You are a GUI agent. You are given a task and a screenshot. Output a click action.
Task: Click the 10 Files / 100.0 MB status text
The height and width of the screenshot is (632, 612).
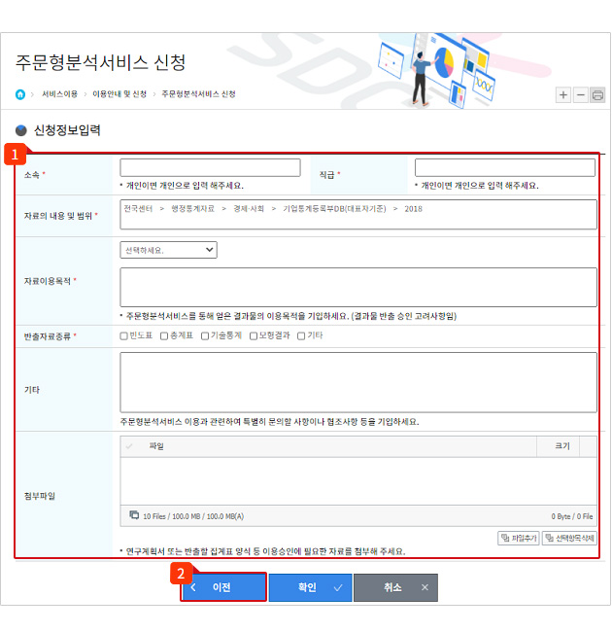[193, 516]
